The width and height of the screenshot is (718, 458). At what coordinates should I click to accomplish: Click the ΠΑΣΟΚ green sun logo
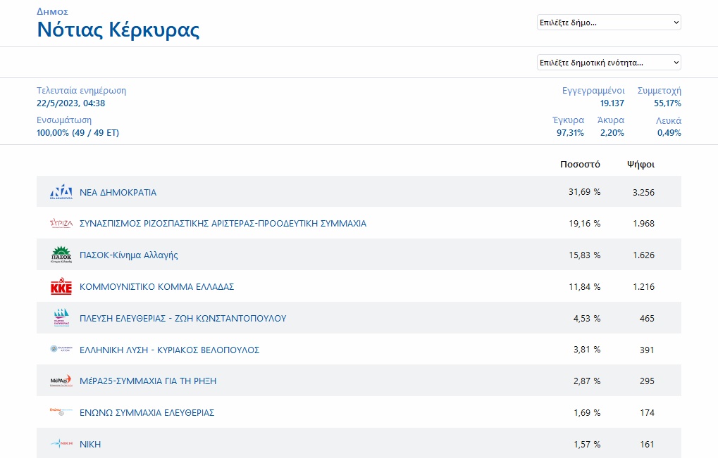pos(61,255)
